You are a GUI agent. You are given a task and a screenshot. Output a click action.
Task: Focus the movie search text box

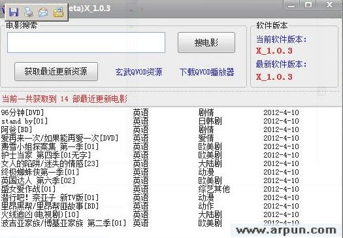click(86, 42)
